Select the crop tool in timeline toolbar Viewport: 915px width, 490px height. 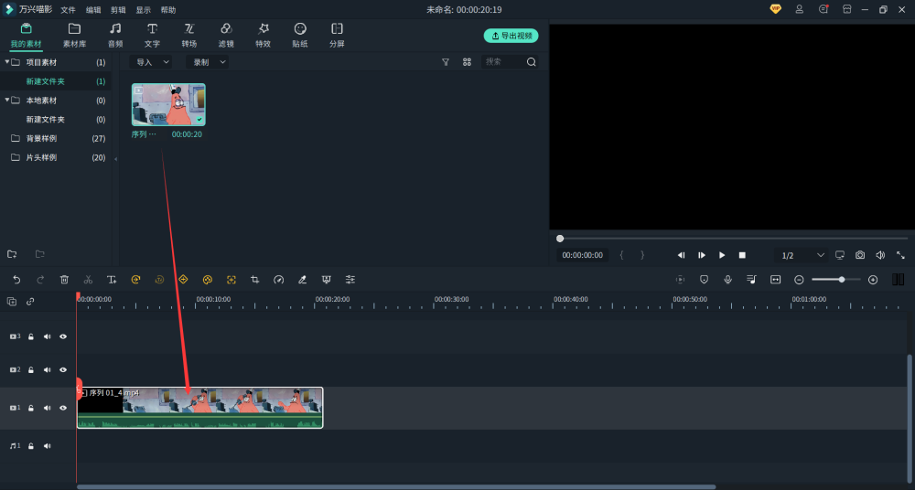point(254,280)
